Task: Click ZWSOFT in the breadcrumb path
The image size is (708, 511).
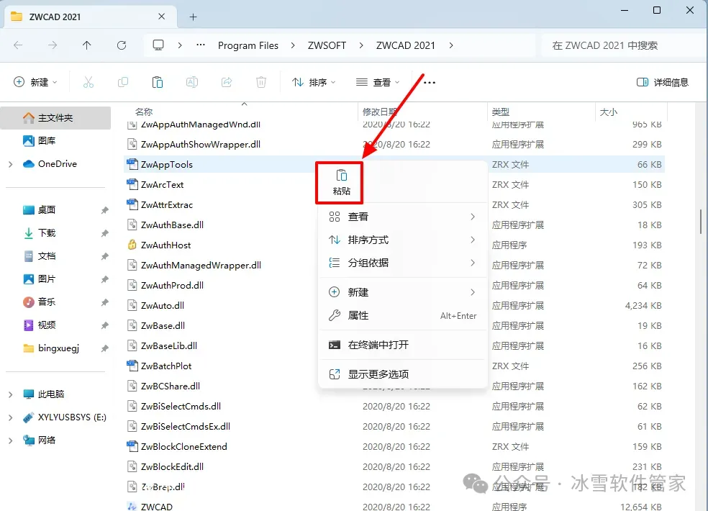Action: (x=327, y=45)
